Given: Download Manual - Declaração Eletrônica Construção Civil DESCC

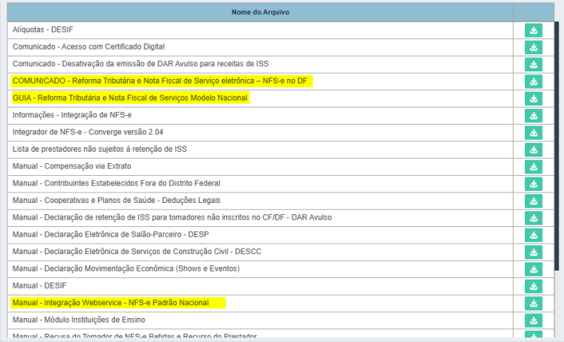Looking at the screenshot, I should tap(533, 252).
